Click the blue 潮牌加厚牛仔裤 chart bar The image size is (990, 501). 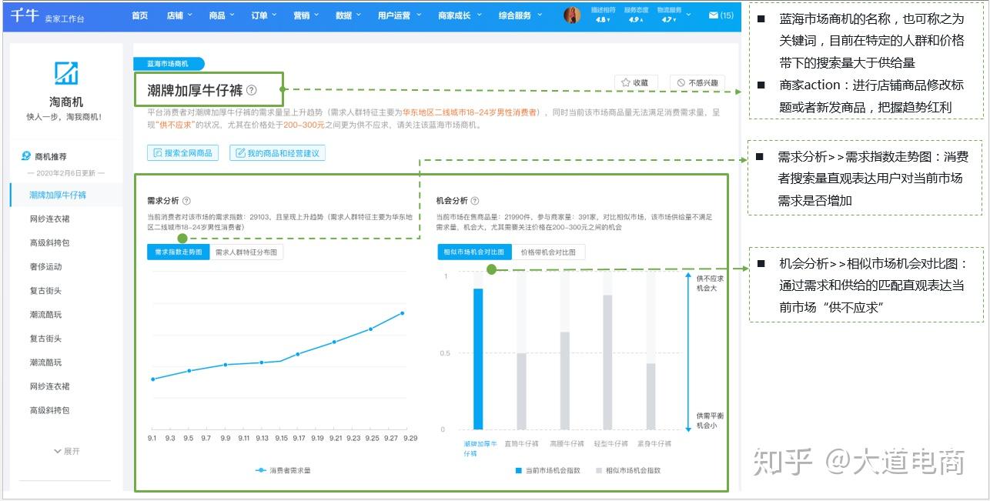478,359
